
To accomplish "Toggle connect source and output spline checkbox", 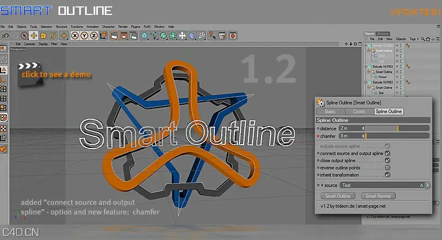I will 388,153.
